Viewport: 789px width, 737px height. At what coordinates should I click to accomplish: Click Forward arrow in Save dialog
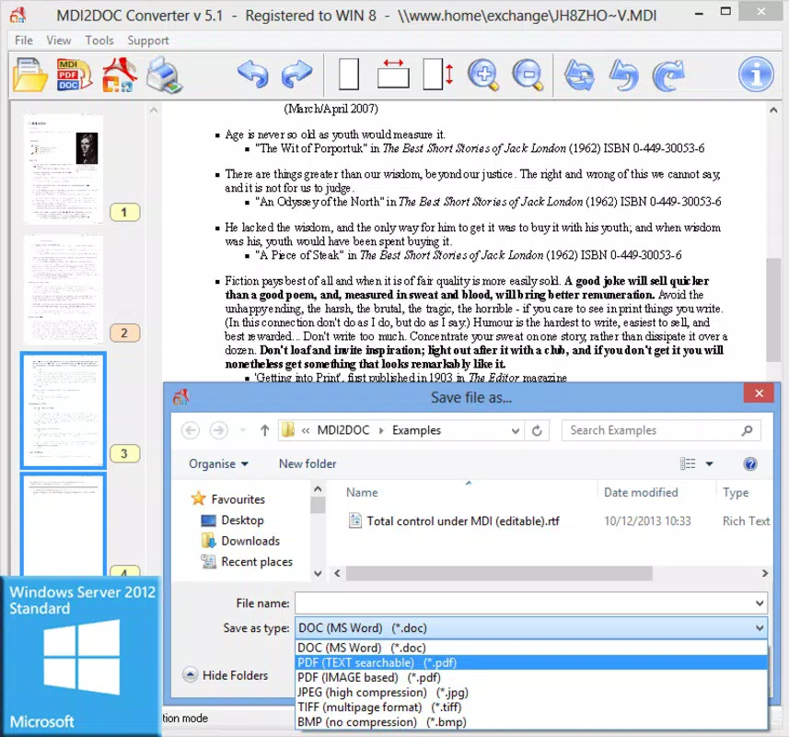(218, 430)
